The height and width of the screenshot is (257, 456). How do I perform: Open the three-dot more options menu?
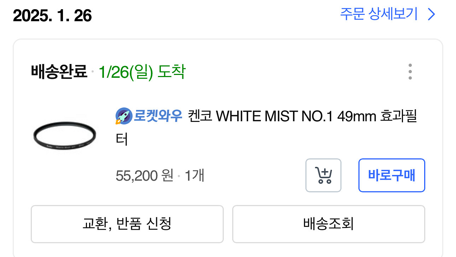tap(410, 72)
